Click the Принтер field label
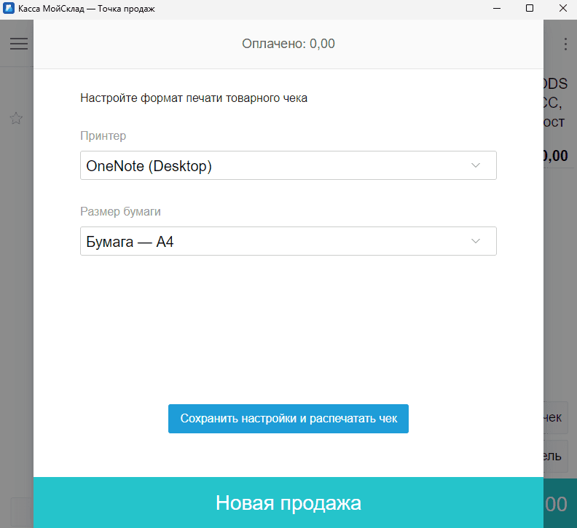577x528 pixels. 103,135
